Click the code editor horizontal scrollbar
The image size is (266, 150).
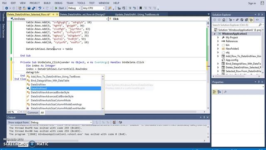click(113, 112)
